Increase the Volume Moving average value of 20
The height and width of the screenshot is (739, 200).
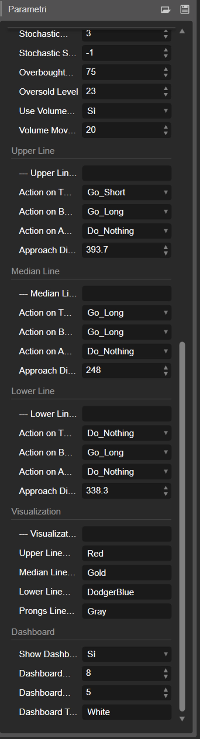click(x=166, y=128)
